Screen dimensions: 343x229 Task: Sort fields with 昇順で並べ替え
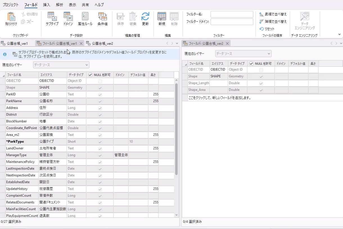point(273,14)
